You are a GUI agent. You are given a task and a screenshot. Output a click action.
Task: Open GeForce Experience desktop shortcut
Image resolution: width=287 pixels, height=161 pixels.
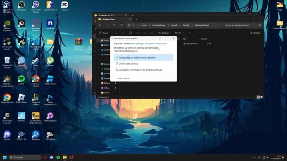point(7,25)
